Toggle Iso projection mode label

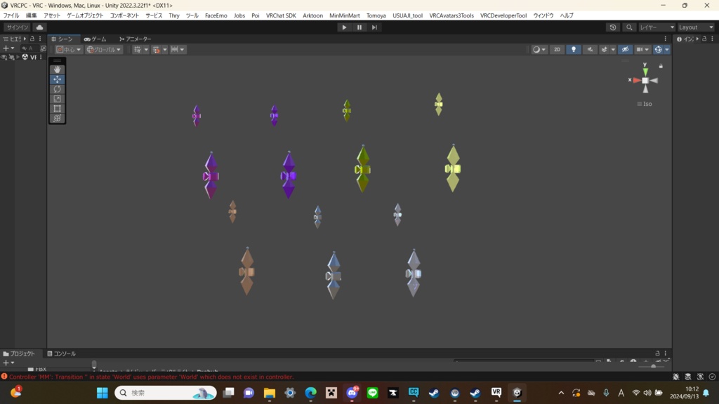tap(645, 104)
